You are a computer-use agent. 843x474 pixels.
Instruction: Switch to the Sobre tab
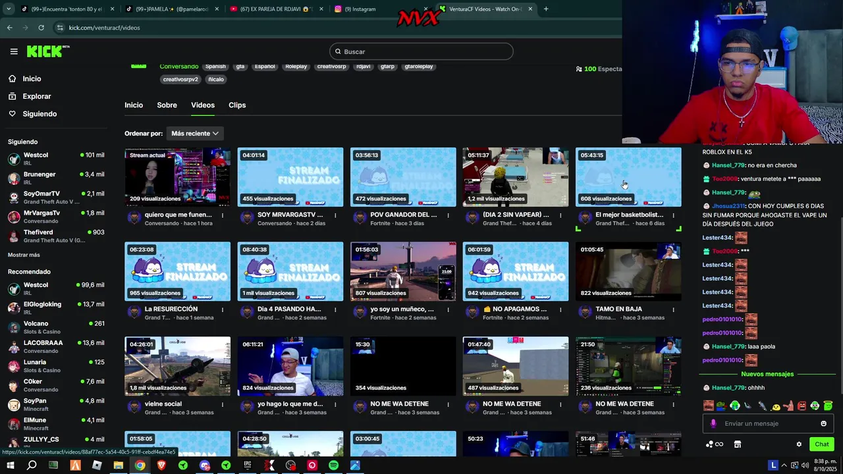click(167, 105)
